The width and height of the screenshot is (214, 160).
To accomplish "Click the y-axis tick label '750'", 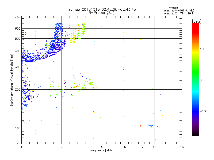I will pyautogui.click(x=18, y=17).
